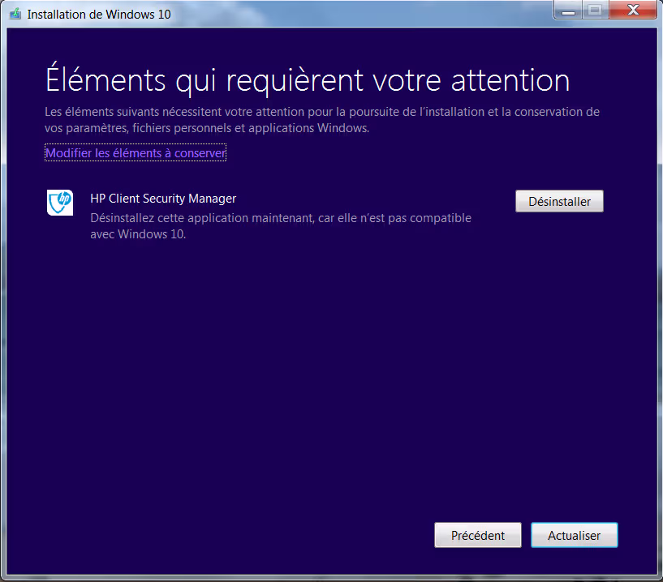Click the 'Les éléments suivants nécessitent' paragraph line
663x582 pixels.
tap(322, 112)
